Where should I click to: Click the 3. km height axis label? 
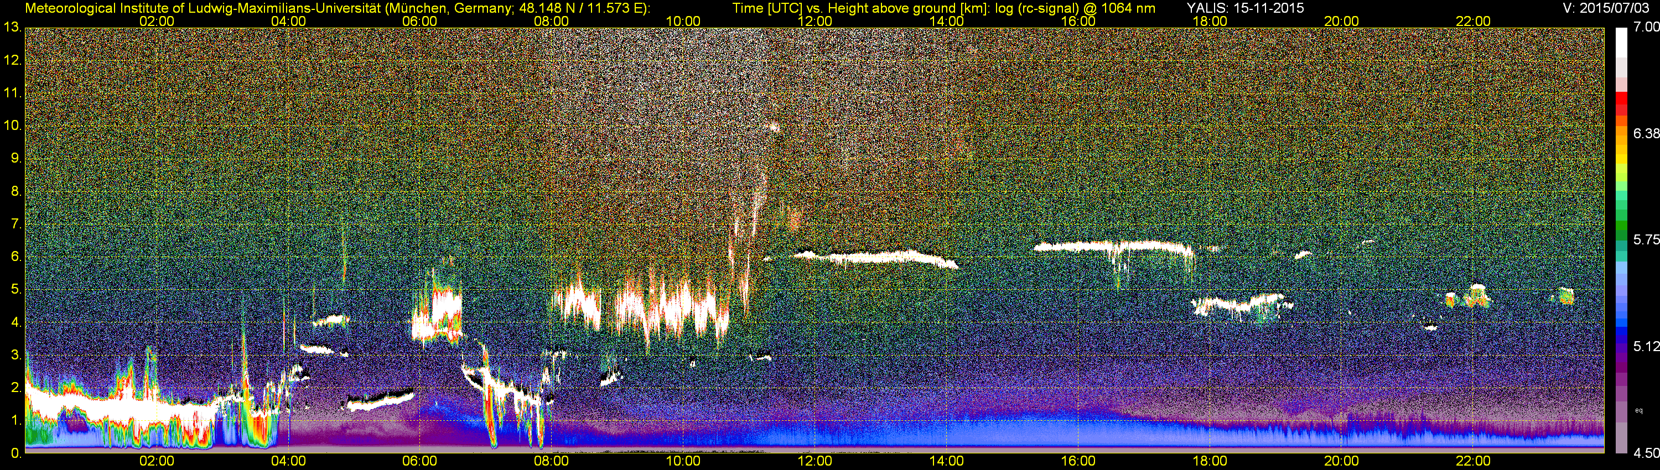click(16, 355)
